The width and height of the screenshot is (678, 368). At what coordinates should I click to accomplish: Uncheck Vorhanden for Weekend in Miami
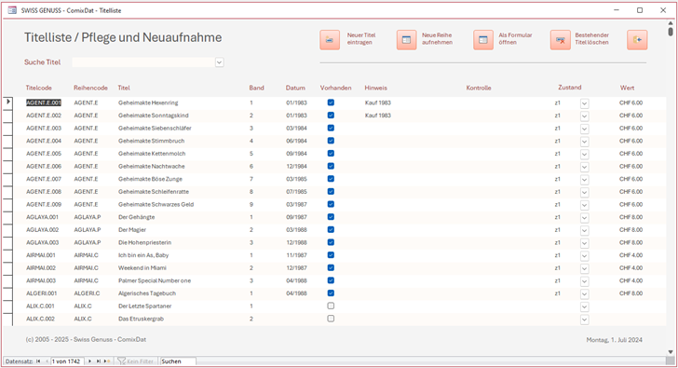click(x=331, y=267)
